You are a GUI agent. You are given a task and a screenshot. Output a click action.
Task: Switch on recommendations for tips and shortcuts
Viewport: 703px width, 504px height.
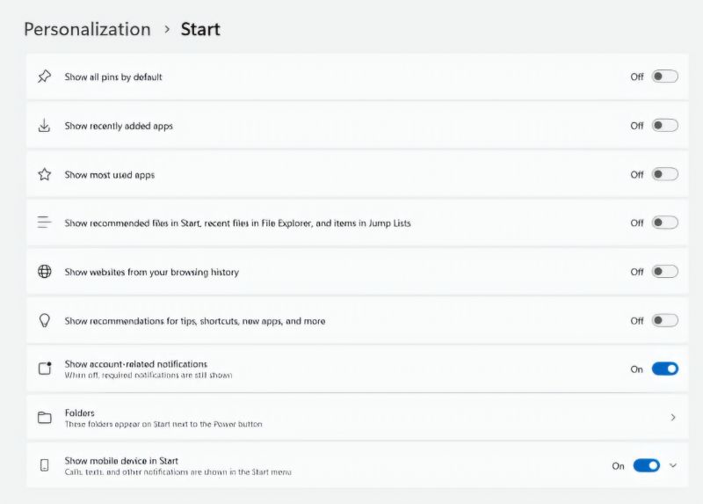[x=664, y=320]
